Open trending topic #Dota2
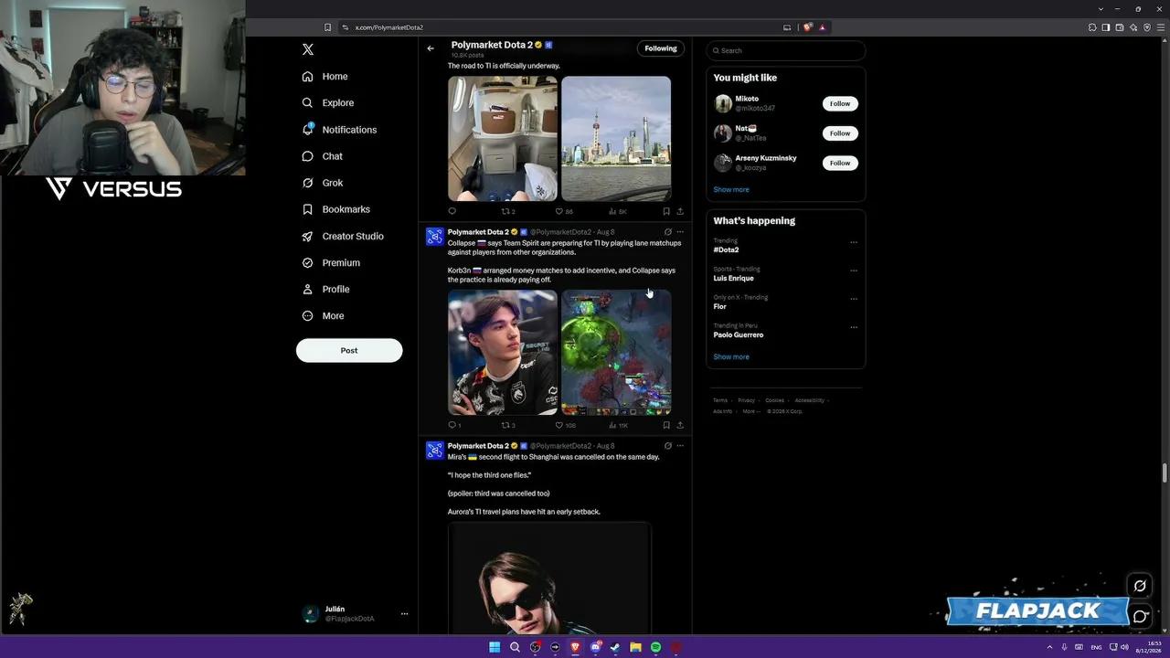 [x=726, y=249]
